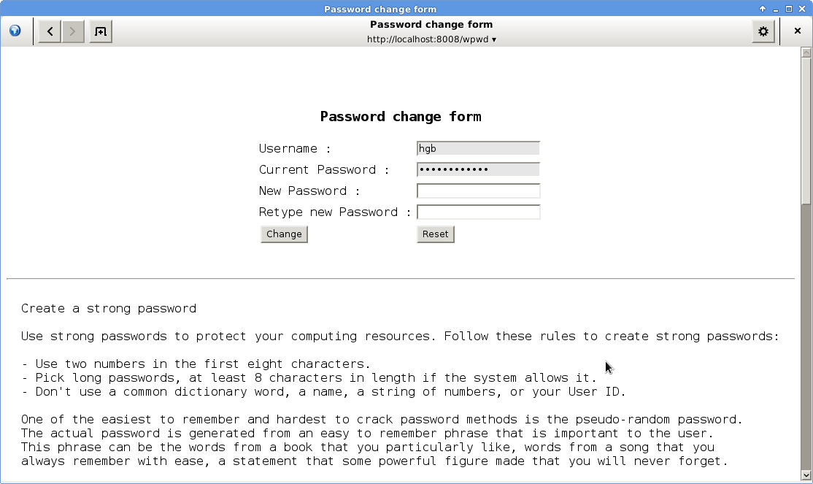
Task: Click the scrollbar up arrow
Action: (x=806, y=53)
